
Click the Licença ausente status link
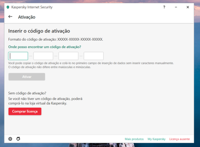180,139
